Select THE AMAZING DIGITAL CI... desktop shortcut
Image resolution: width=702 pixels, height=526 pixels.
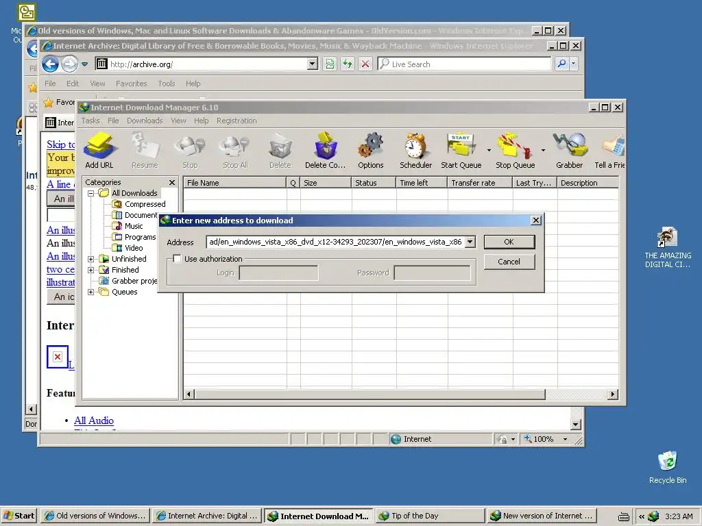pos(668,247)
